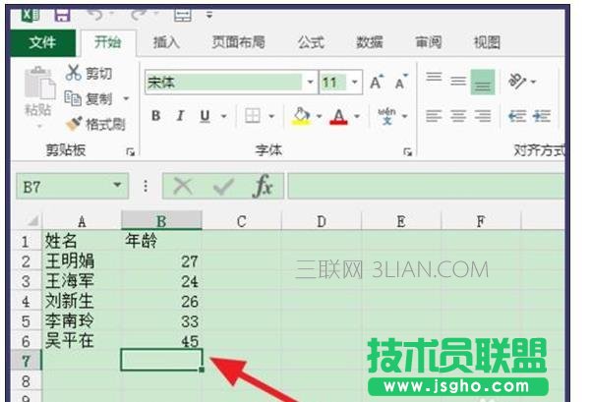Open the 公式 (Formulas) tab
The width and height of the screenshot is (591, 402).
pyautogui.click(x=311, y=42)
